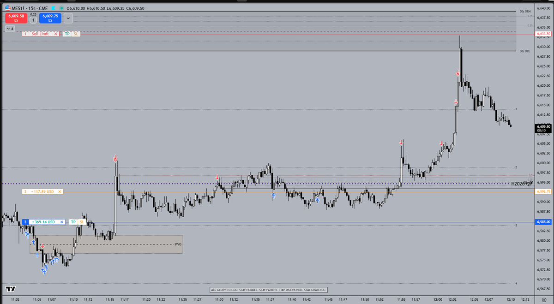Click the 11:15 time axis label
The height and width of the screenshot is (304, 554).
pos(110,300)
